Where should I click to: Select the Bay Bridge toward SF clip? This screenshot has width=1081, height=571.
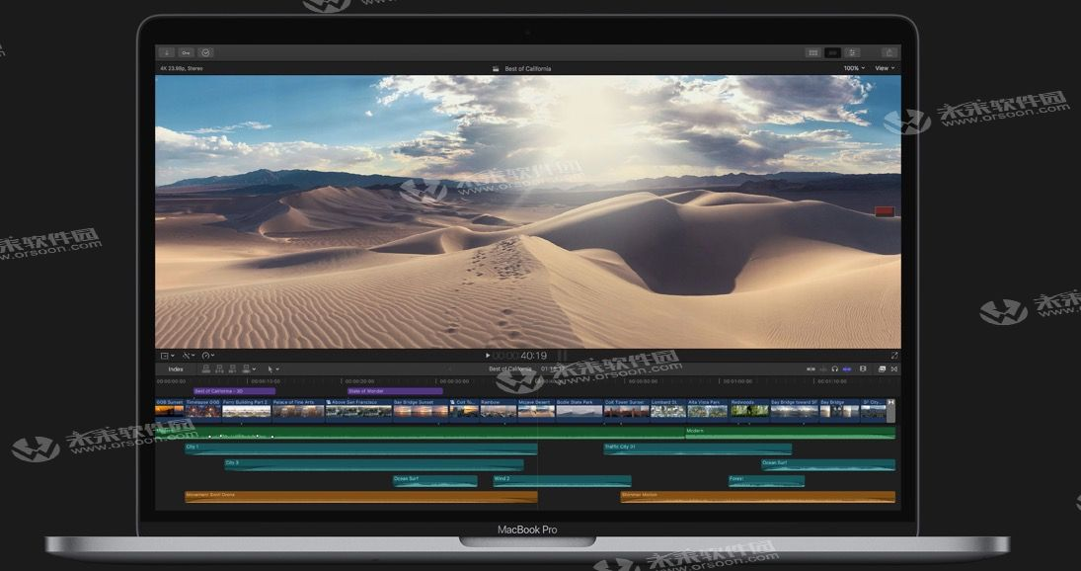[794, 409]
